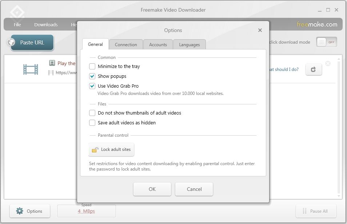Select the General tab
The height and width of the screenshot is (224, 347).
pos(95,44)
